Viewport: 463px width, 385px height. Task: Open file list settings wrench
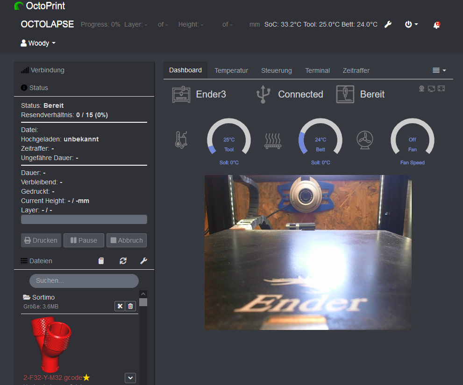pos(143,261)
